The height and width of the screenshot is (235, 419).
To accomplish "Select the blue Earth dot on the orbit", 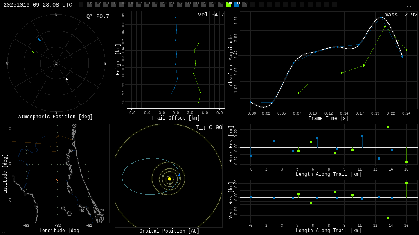I will click(x=179, y=175).
